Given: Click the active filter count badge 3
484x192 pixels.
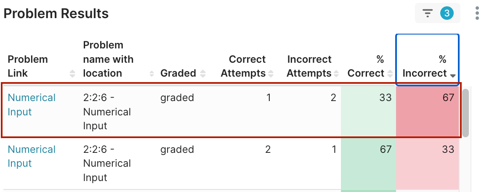Looking at the screenshot, I should click(447, 13).
